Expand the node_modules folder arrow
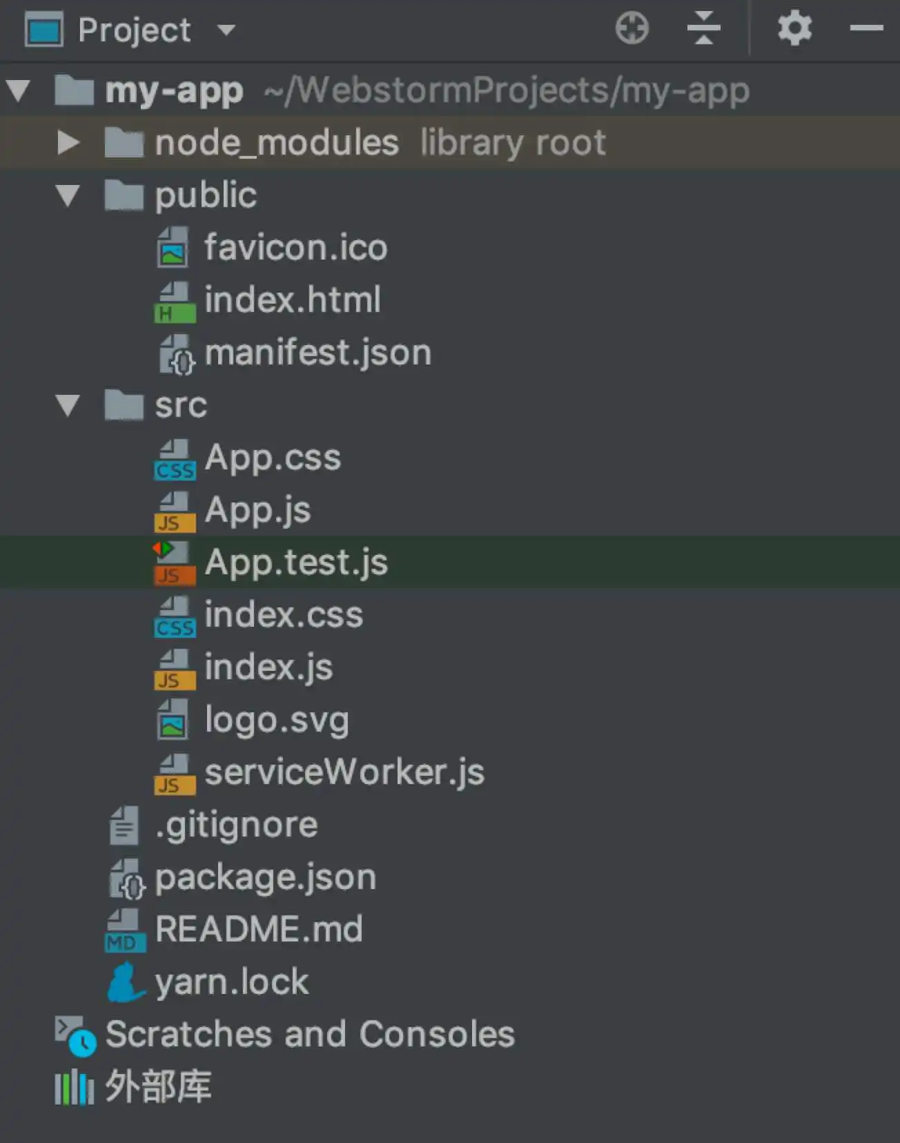The image size is (900, 1143). pos(68,143)
